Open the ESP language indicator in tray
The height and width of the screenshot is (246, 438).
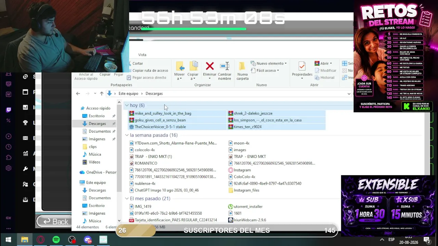tap(391, 240)
